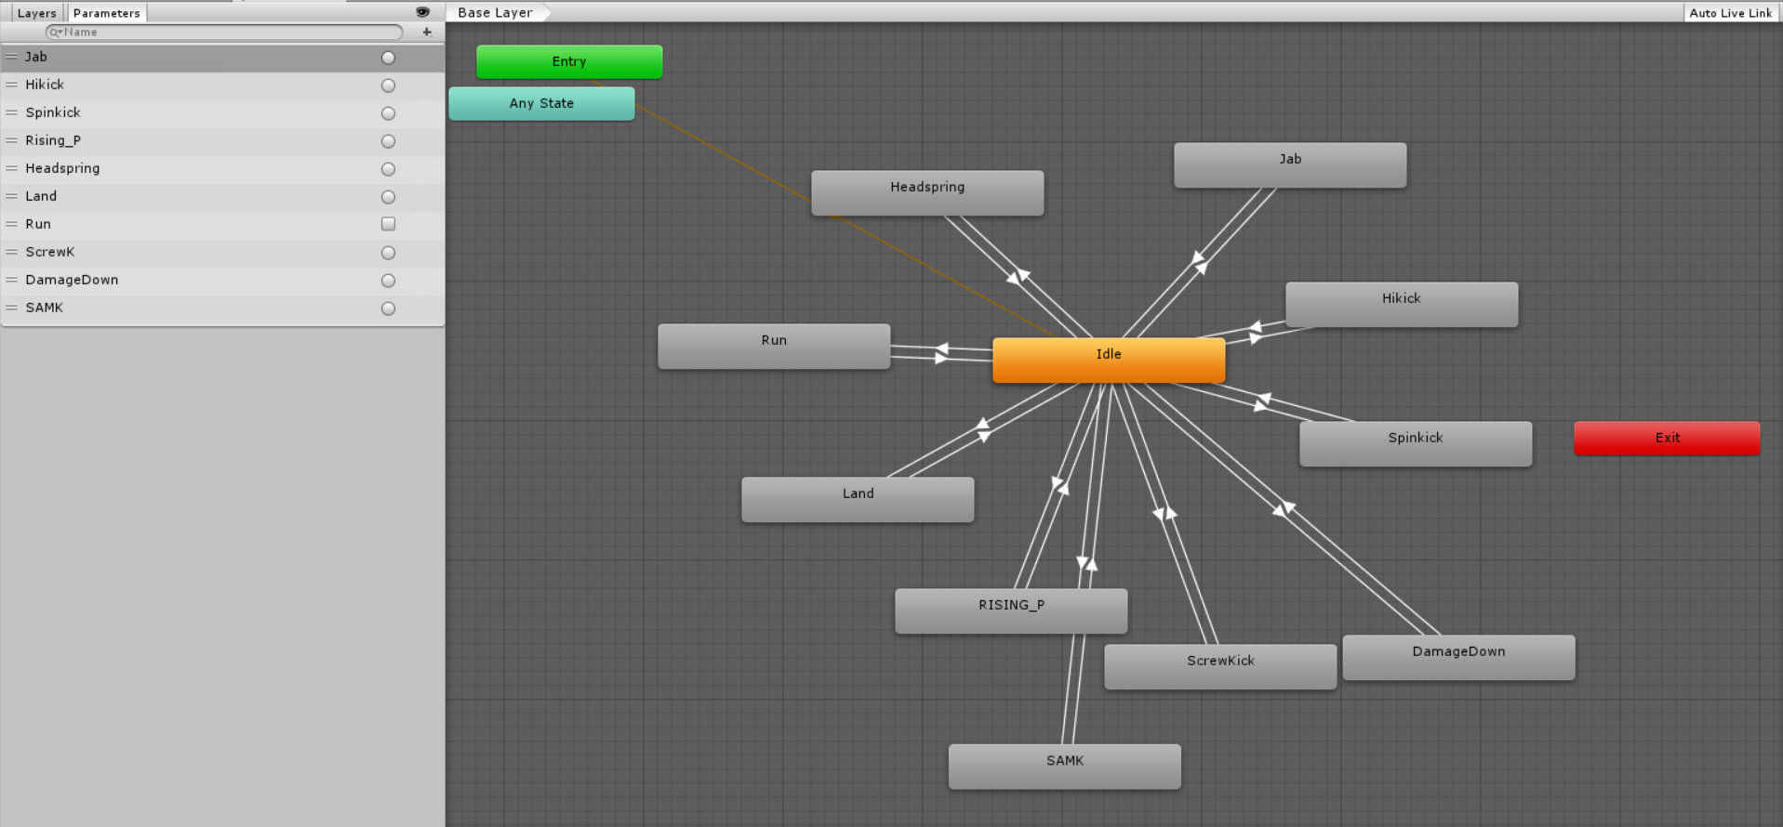Image resolution: width=1783 pixels, height=827 pixels.
Task: Fire the ScrewK trigger radio button
Action: pos(389,253)
